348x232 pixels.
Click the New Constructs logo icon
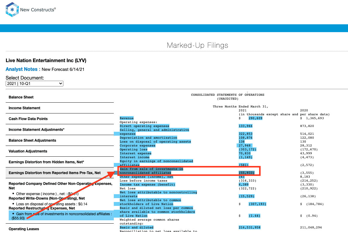tap(12, 10)
